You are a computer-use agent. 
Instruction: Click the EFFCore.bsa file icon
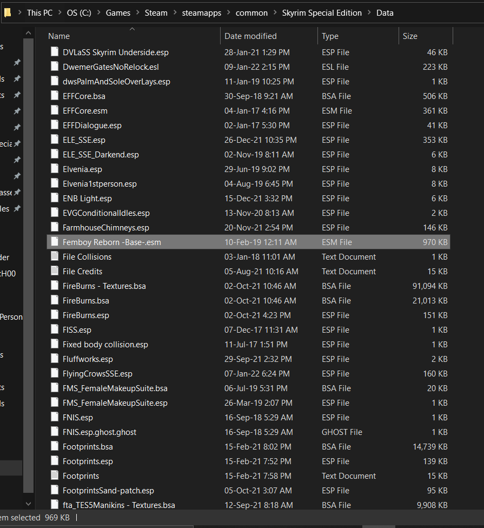coord(55,96)
